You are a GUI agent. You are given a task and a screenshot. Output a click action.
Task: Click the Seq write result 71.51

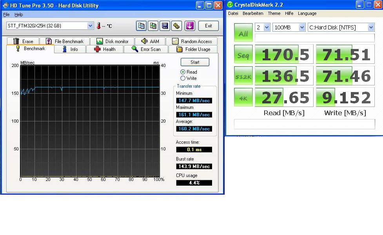click(345, 54)
